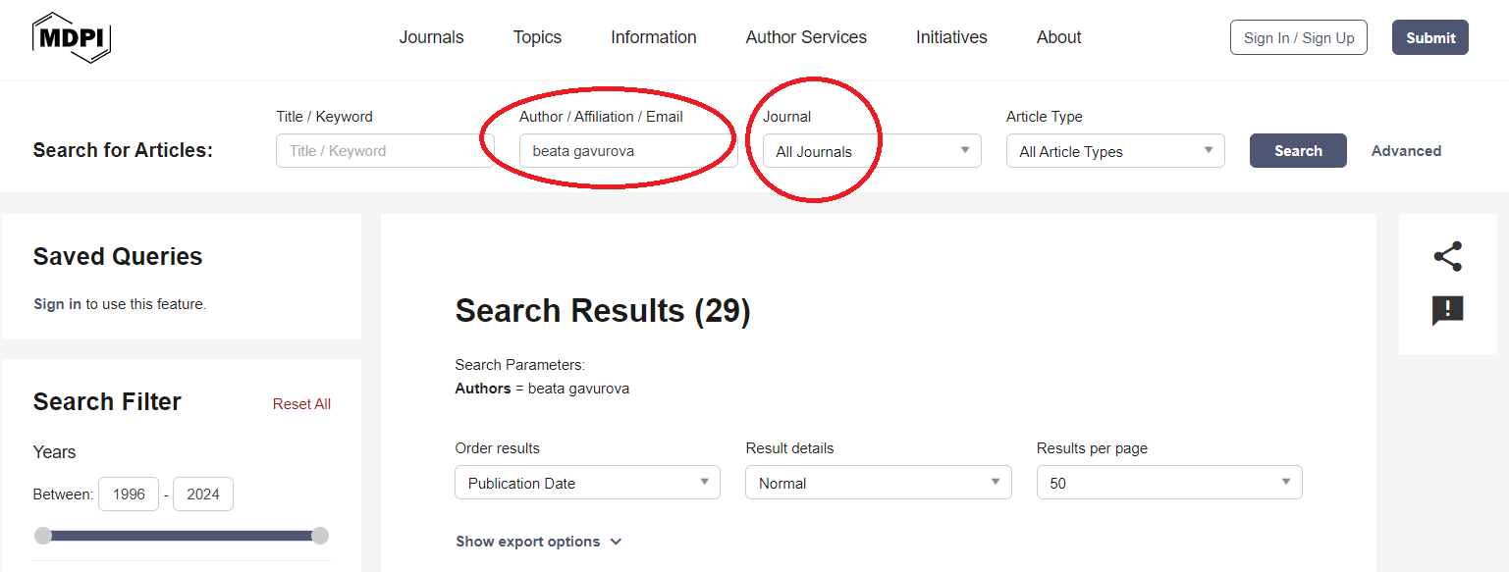Viewport: 1509px width, 572px height.
Task: Open the All Journals dropdown
Action: (x=871, y=151)
